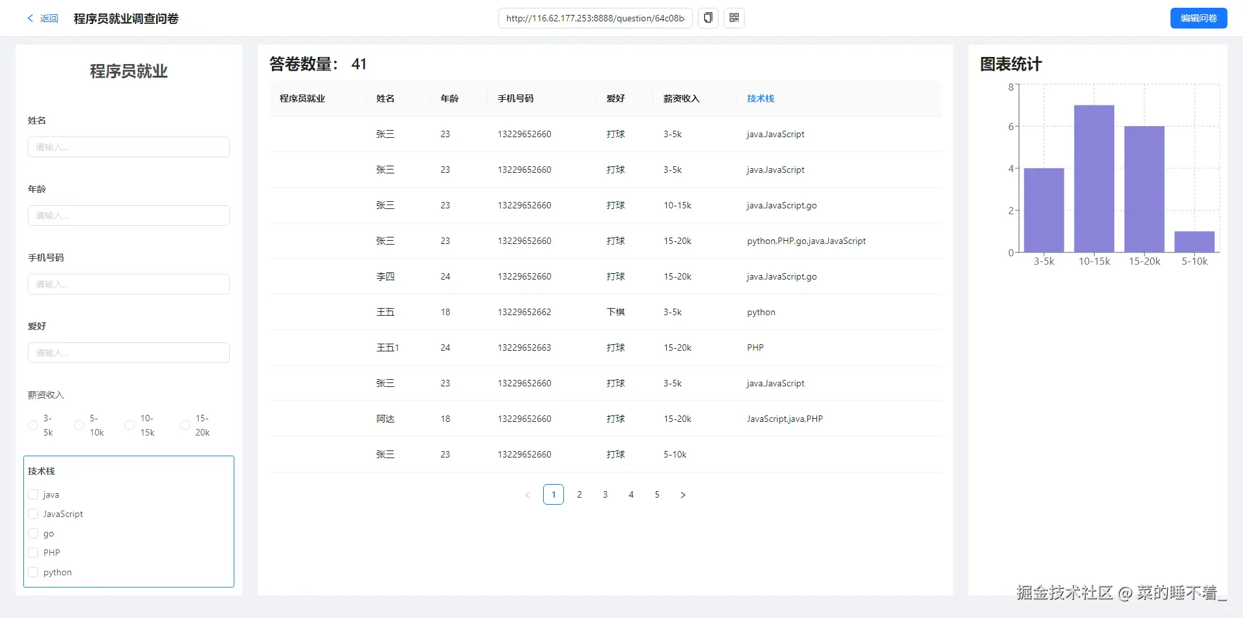The image size is (1243, 618).
Task: Click the 李四 name cell
Action: (385, 276)
